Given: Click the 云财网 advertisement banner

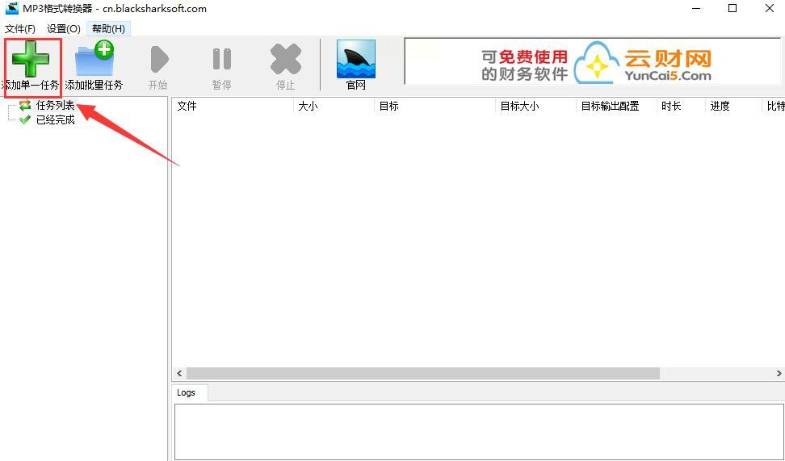Looking at the screenshot, I should click(x=592, y=61).
